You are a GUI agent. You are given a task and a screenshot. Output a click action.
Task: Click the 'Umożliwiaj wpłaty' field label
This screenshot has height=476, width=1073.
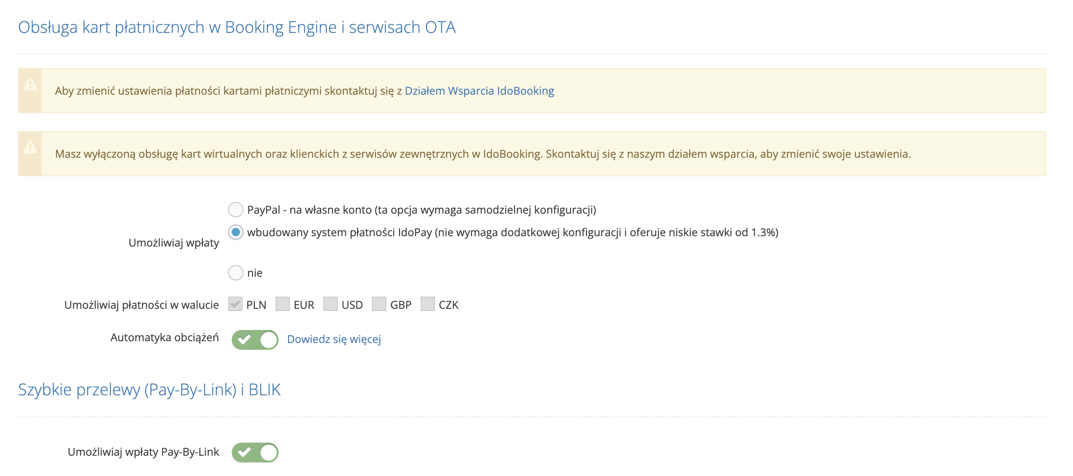[174, 243]
